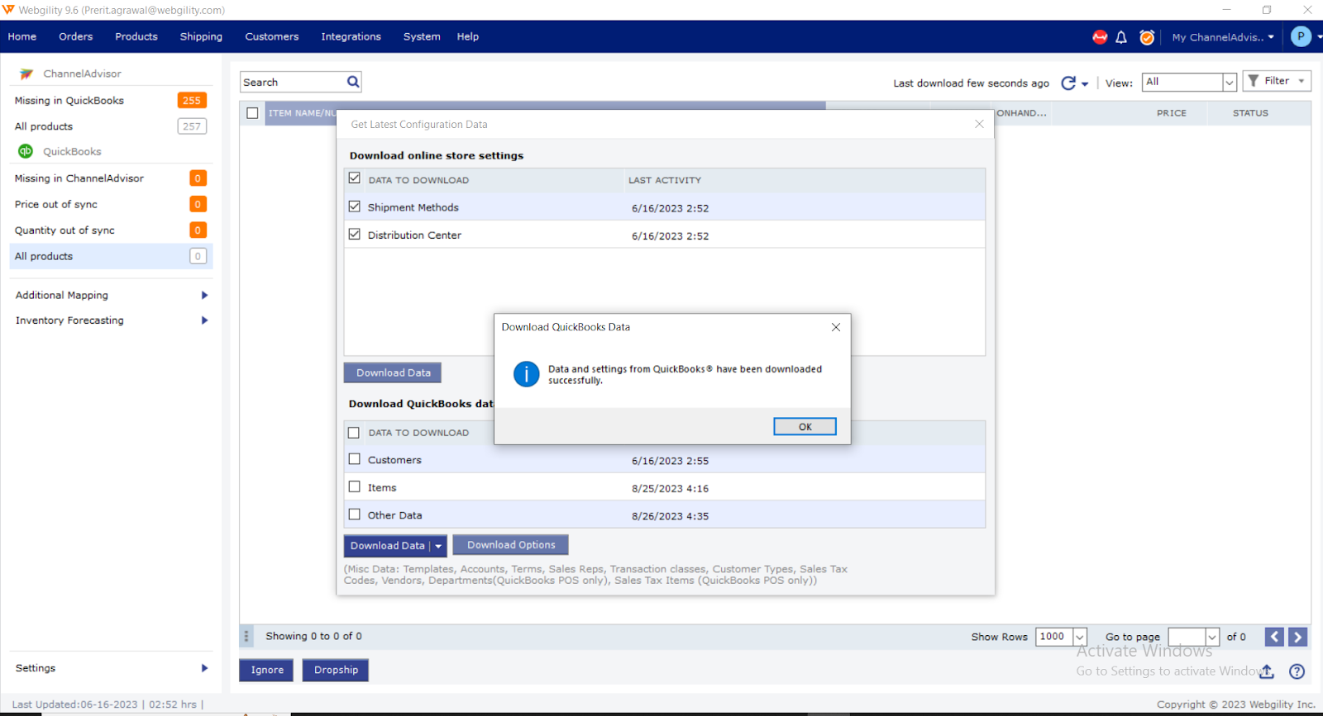Click the upload icon at bottom right

pos(1267,671)
